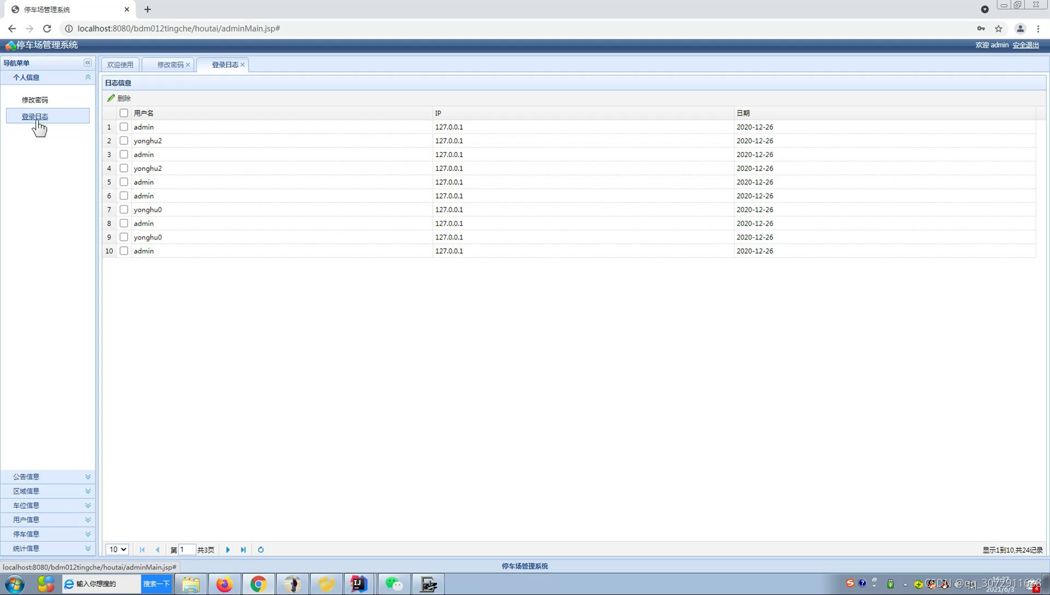Expand 统计信息 section
Screen dimensions: 1050x595
48,548
